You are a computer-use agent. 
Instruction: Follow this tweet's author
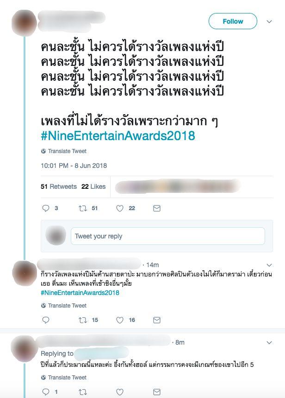coord(233,21)
